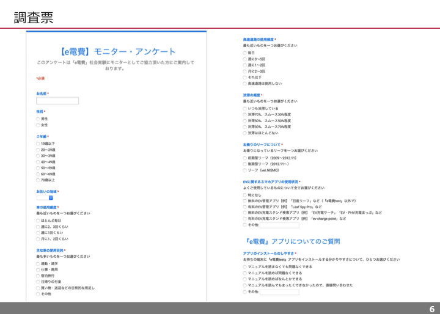
Task: Select 高速道路は使用しない option
Action: 244,84
